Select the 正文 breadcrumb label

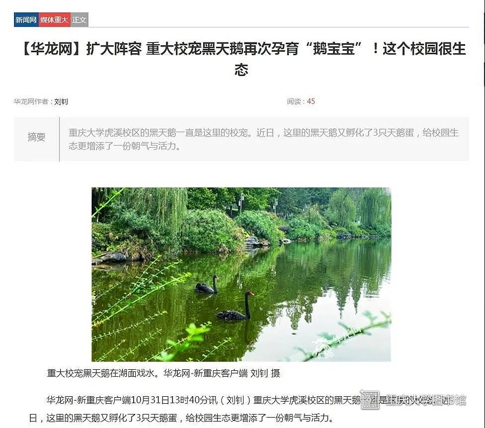(80, 20)
